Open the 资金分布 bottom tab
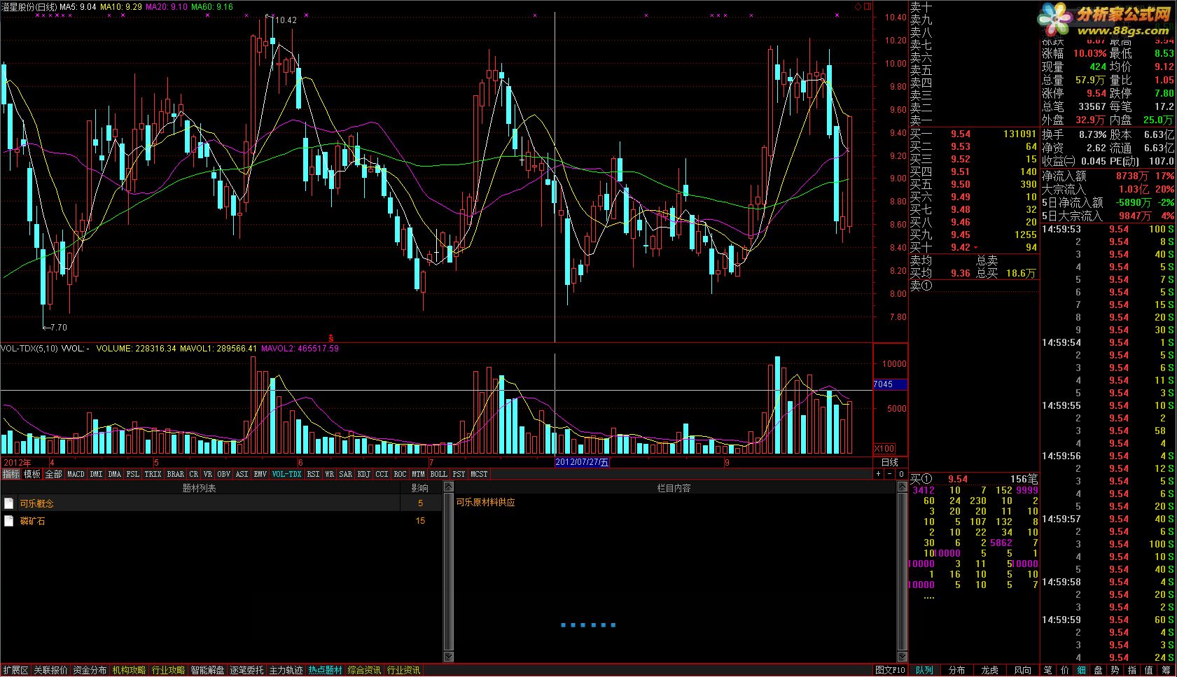Screen dimensions: 1177x677 (90, 671)
